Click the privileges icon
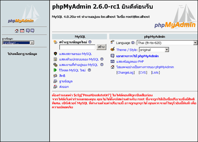Viewport: 198px width, 142px height. click(55, 76)
